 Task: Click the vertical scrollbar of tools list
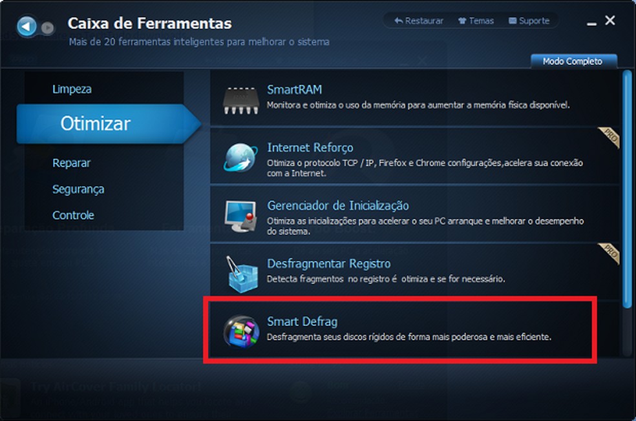(627, 189)
